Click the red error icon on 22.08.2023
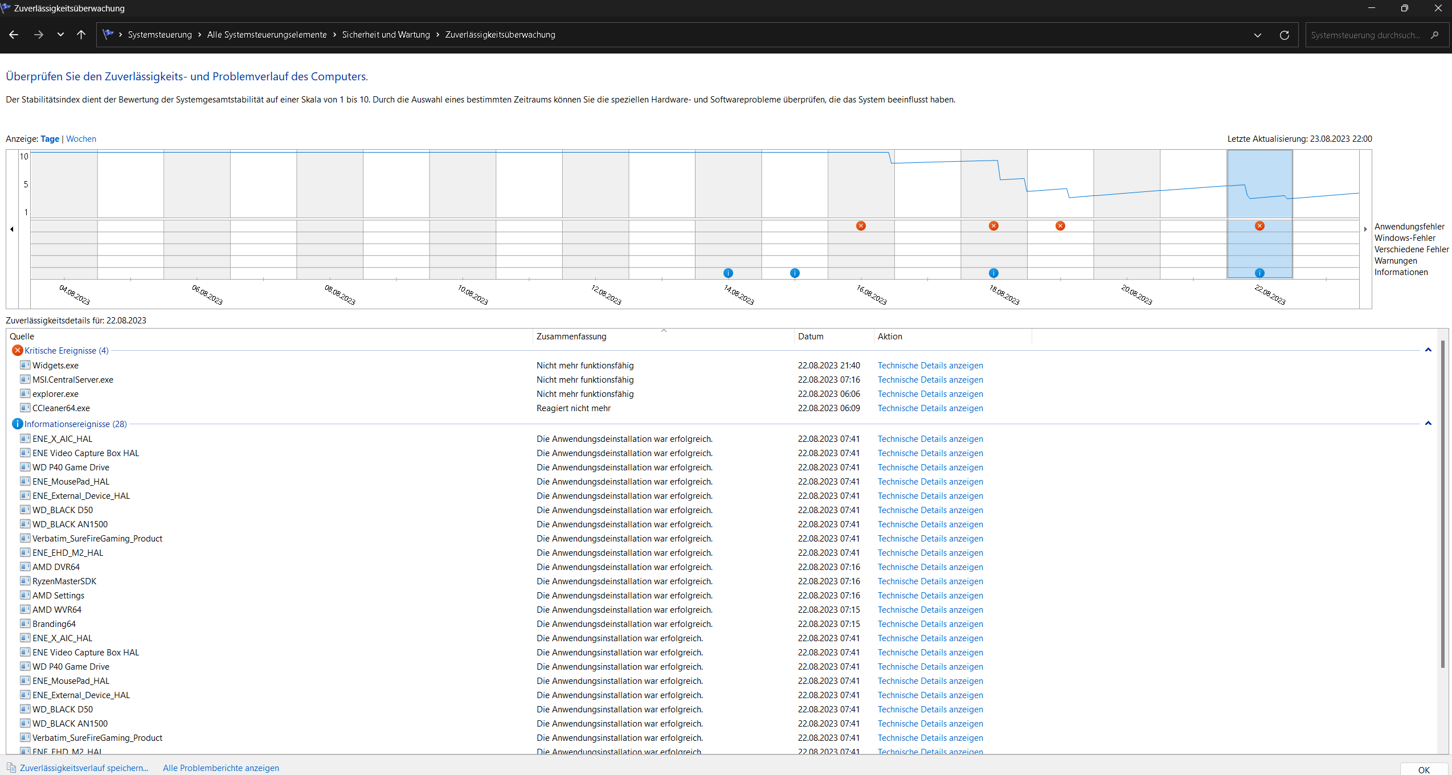 click(1259, 226)
